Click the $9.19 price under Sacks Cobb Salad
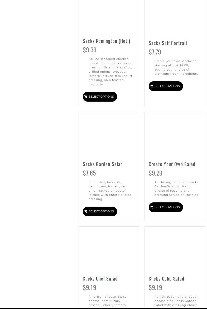 point(156,287)
